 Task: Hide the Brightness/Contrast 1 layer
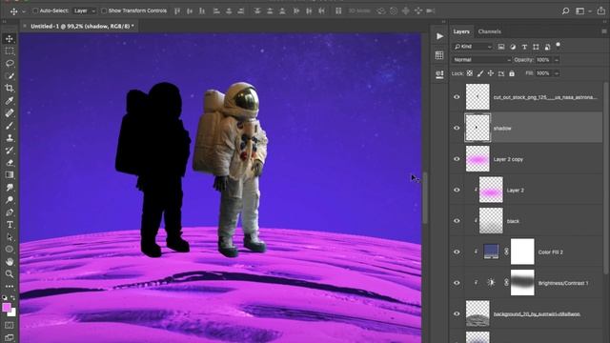coord(457,283)
